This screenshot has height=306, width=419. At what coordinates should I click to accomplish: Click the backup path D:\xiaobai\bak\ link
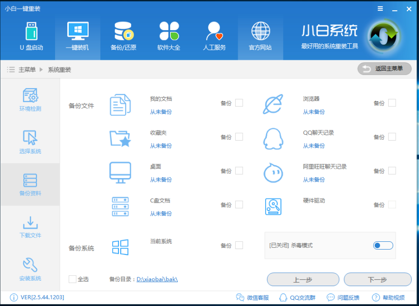157,279
